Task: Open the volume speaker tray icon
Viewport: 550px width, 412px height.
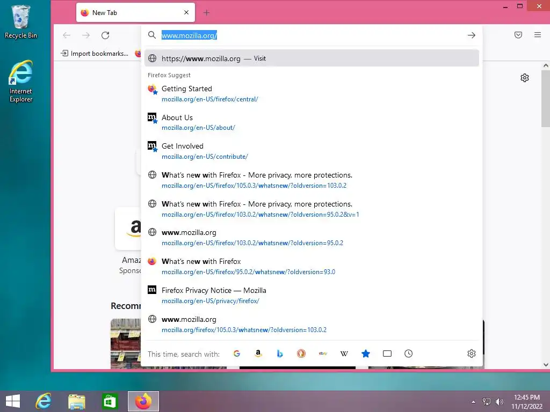Action: pos(499,401)
